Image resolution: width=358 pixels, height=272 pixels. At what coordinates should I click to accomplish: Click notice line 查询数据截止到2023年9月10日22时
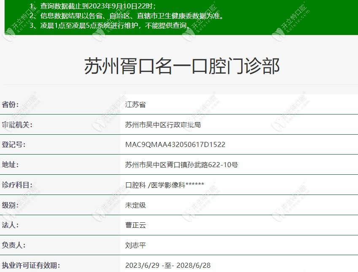click(93, 6)
